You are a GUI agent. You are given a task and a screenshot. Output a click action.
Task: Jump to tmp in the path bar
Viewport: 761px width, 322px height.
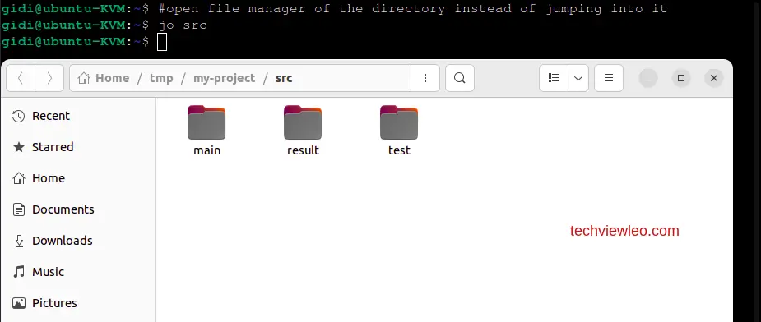tap(161, 78)
